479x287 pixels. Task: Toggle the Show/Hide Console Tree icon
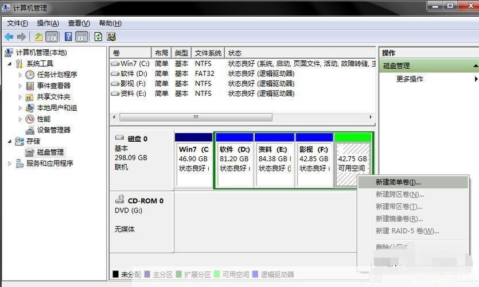(x=52, y=37)
